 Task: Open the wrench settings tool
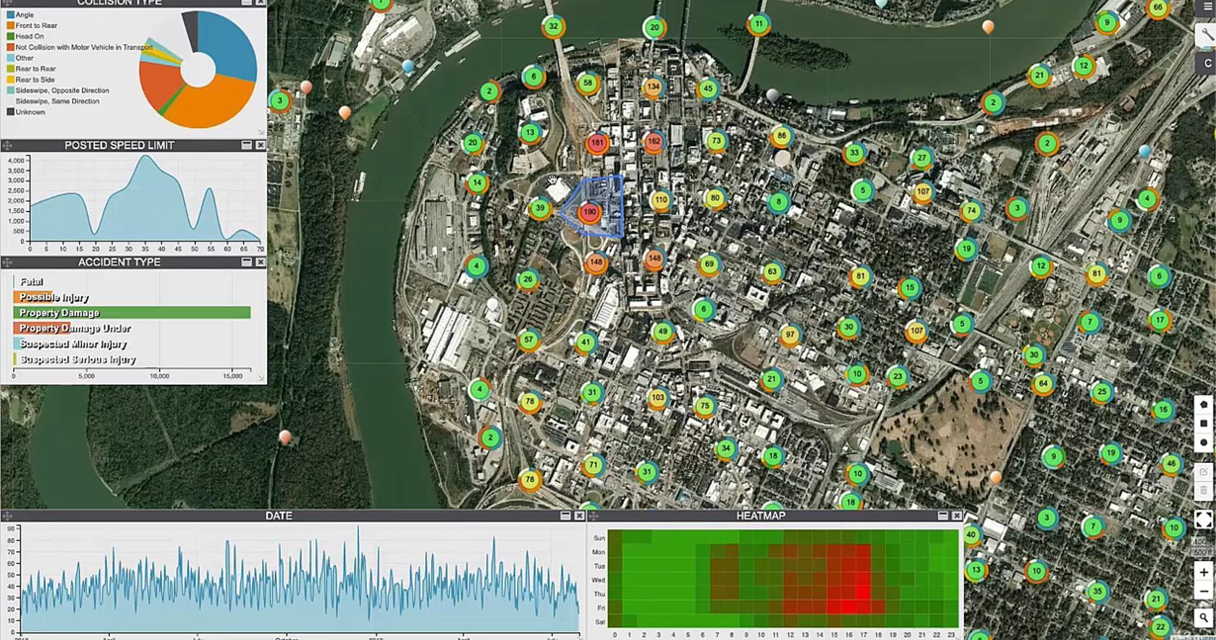[x=1206, y=34]
